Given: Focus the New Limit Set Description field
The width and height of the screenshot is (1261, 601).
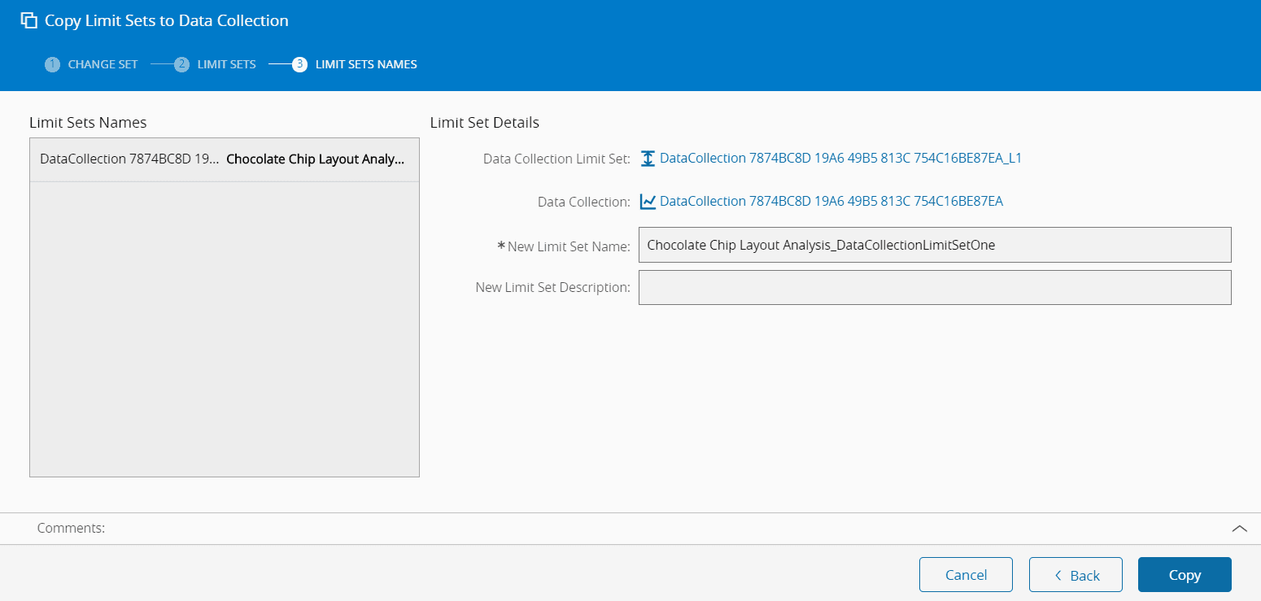Looking at the screenshot, I should click(934, 288).
